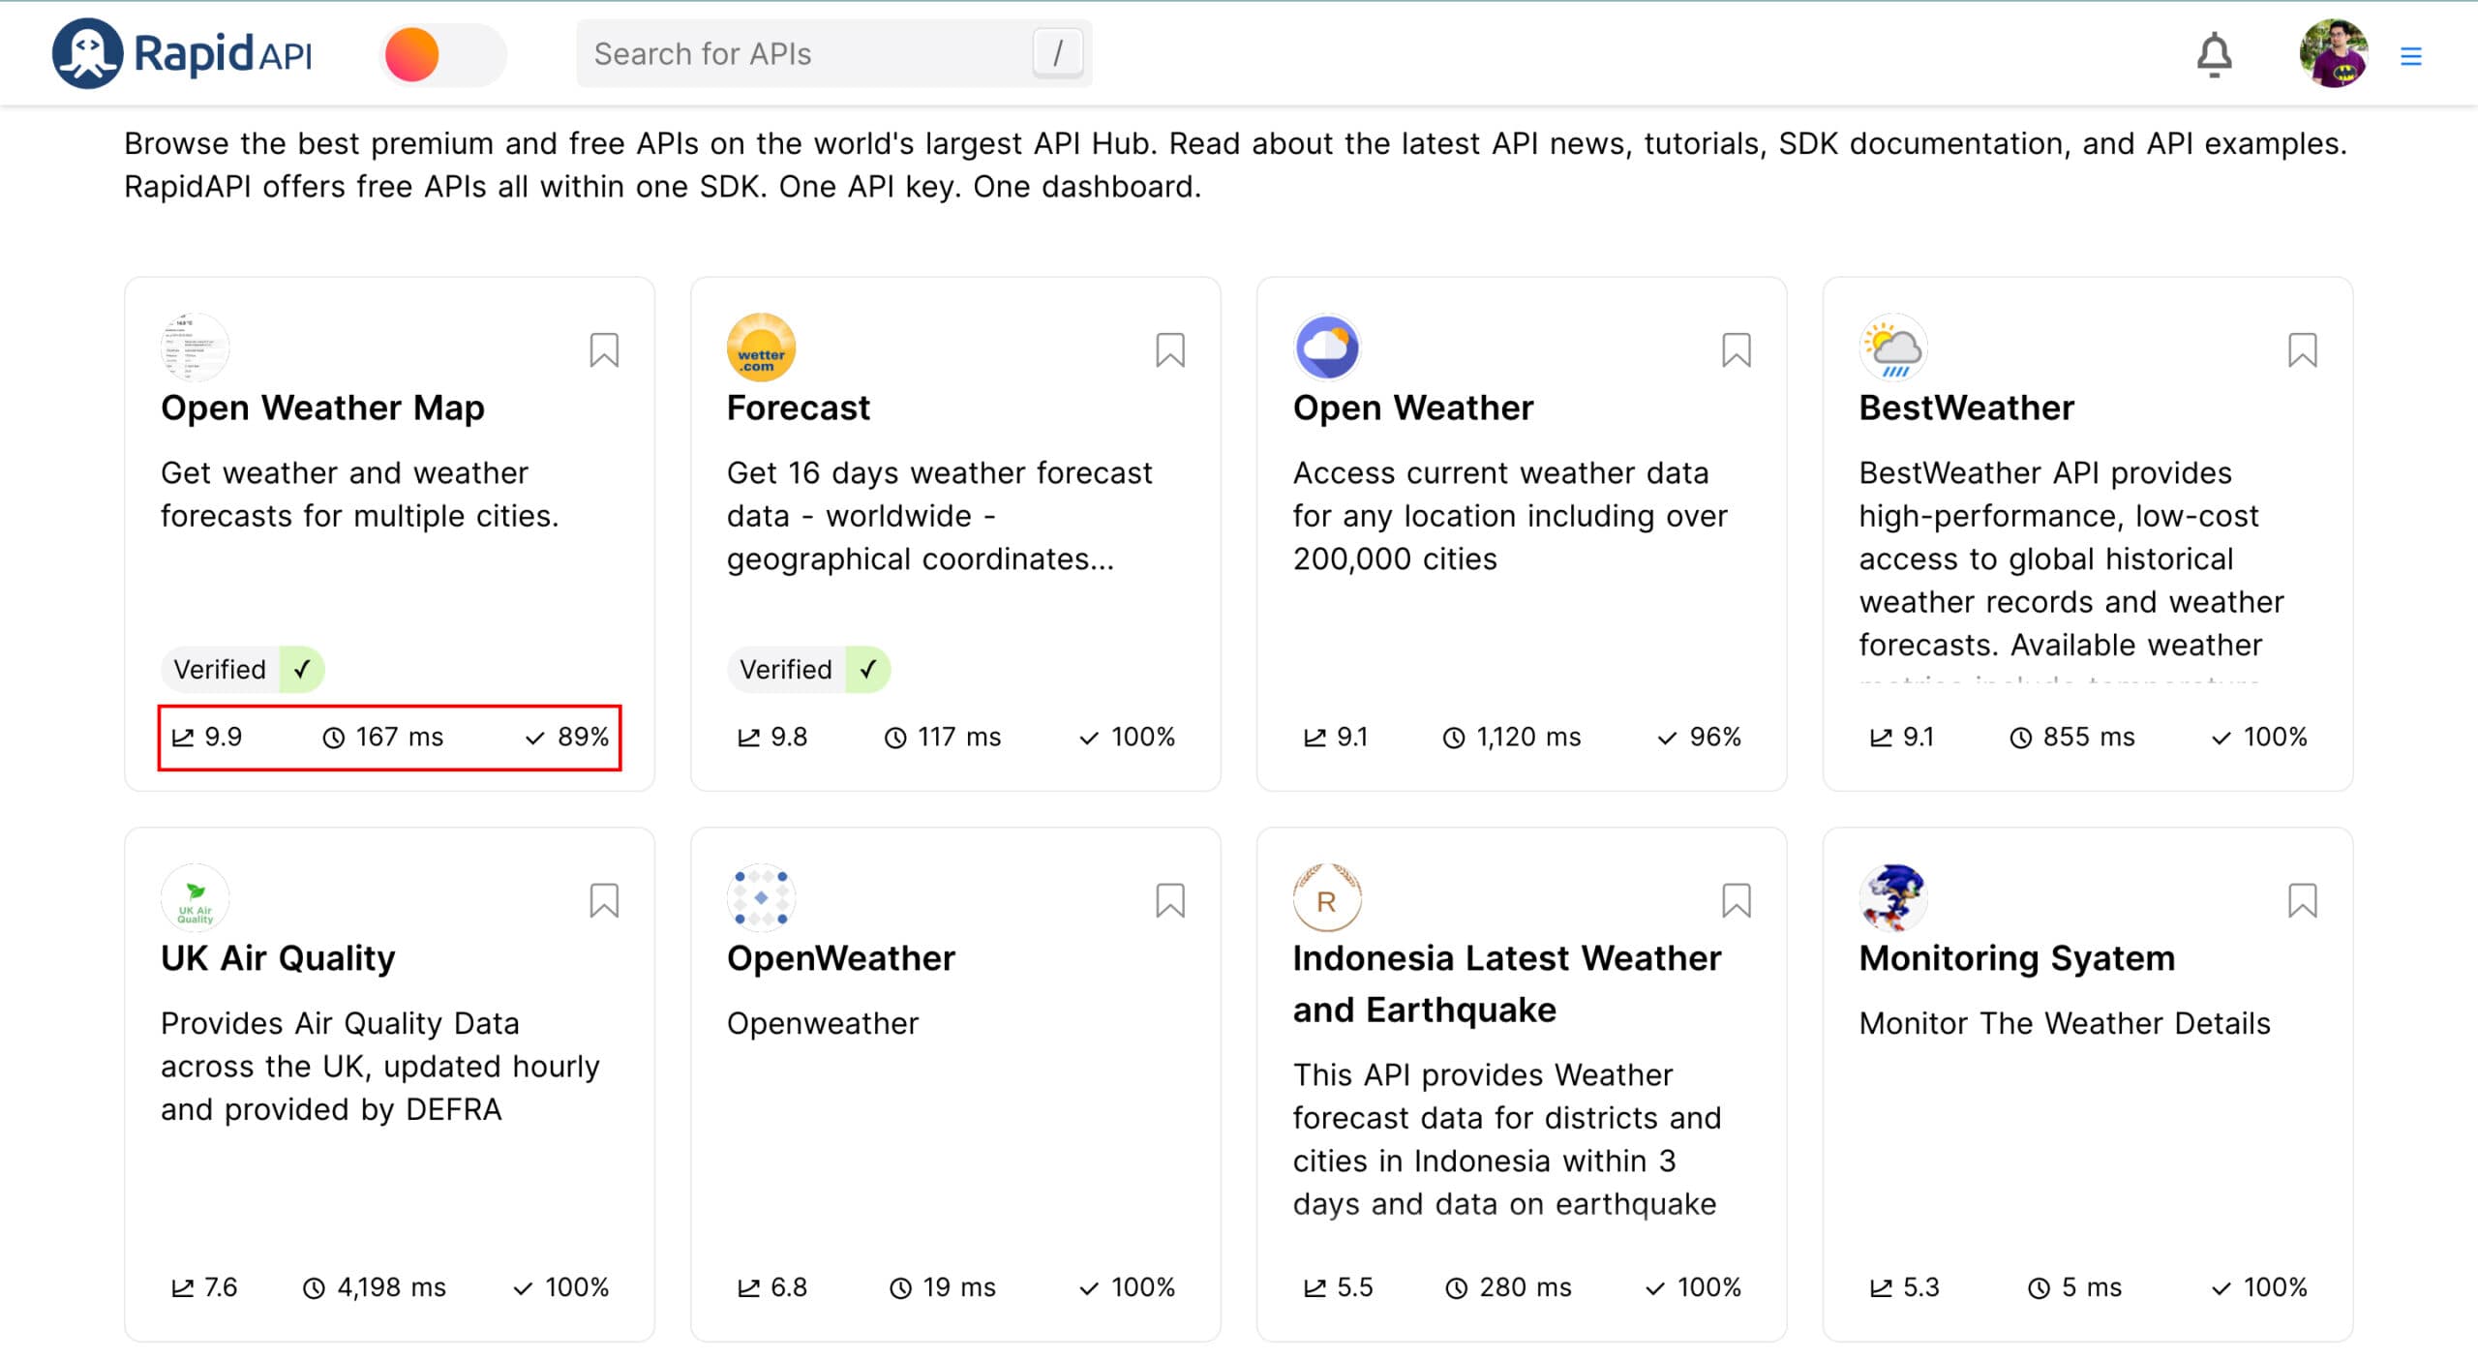Click the 6.8 popularity score
2478x1359 pixels.
772,1287
